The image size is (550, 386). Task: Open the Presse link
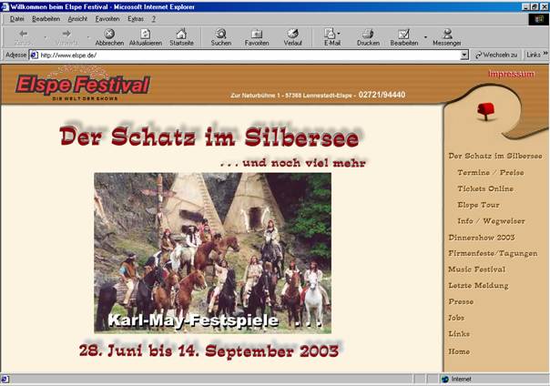[x=461, y=301]
